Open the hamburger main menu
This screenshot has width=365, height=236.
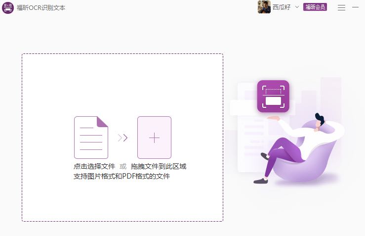coord(341,7)
